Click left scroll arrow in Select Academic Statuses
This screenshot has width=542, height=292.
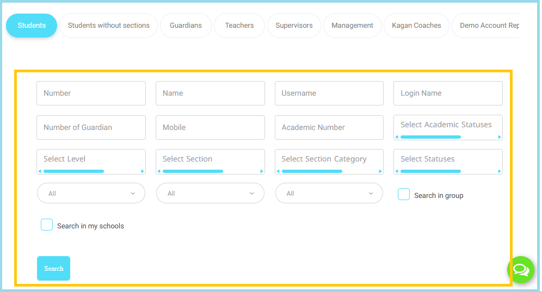pos(397,137)
